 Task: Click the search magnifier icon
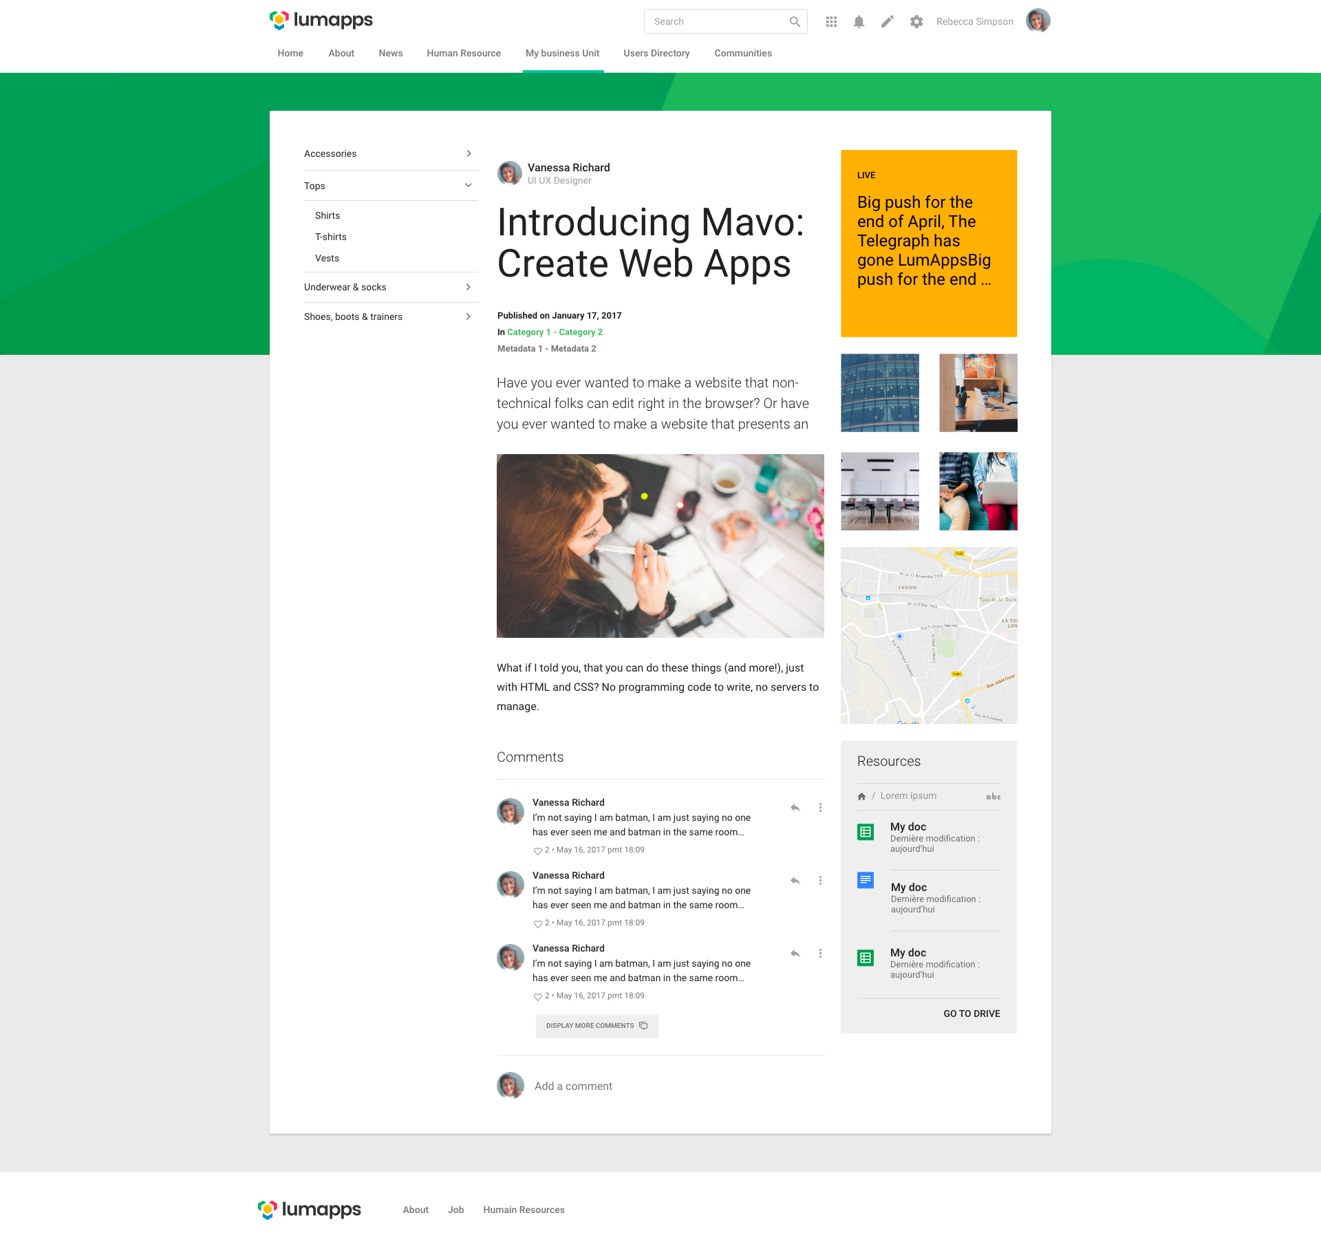(x=795, y=21)
